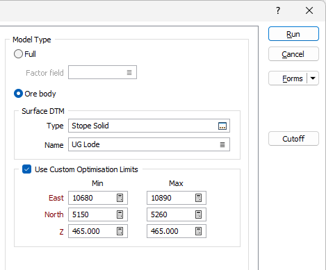Uncheck Use Custom Optimisation Limits

[26, 169]
